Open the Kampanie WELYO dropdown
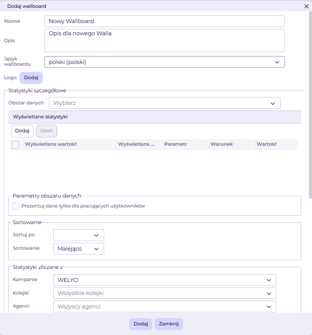 point(165,280)
